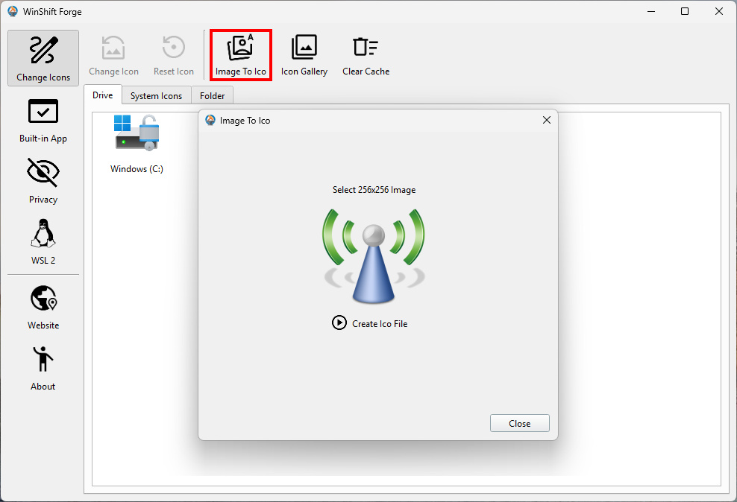
Task: Open the Privacy section
Action: pyautogui.click(x=43, y=180)
